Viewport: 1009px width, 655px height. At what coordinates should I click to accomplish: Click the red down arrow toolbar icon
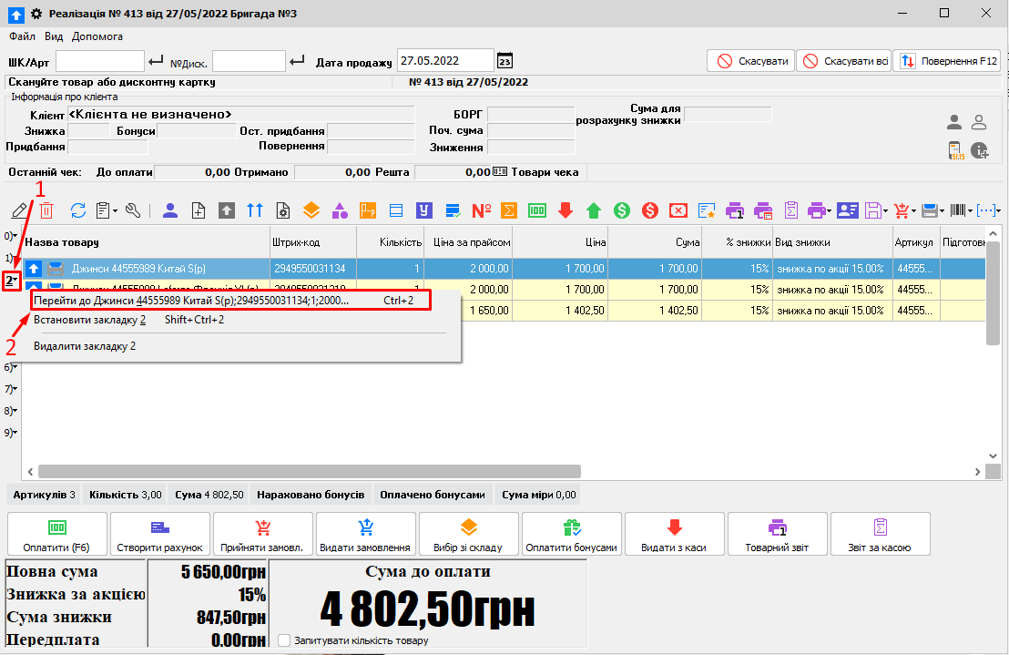point(565,210)
